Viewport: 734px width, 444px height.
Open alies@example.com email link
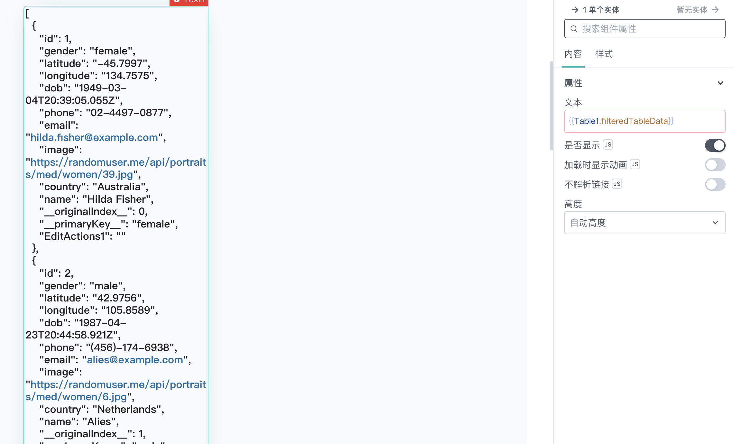[135, 360]
